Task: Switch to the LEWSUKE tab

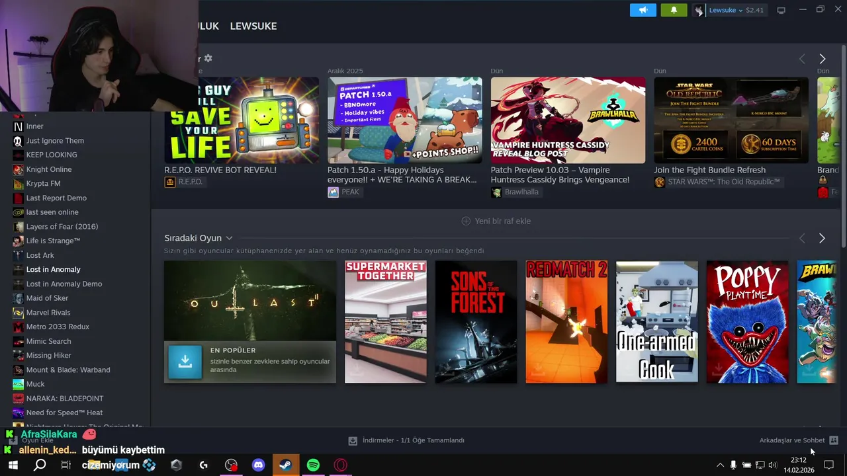Action: (253, 26)
